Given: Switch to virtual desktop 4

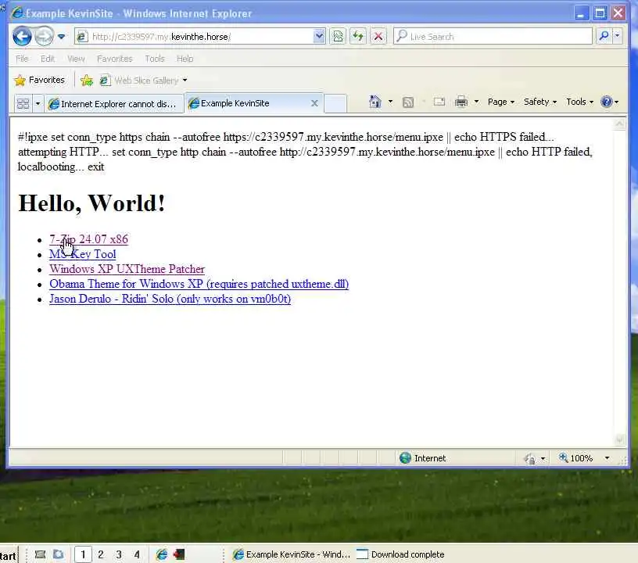Looking at the screenshot, I should point(137,554).
